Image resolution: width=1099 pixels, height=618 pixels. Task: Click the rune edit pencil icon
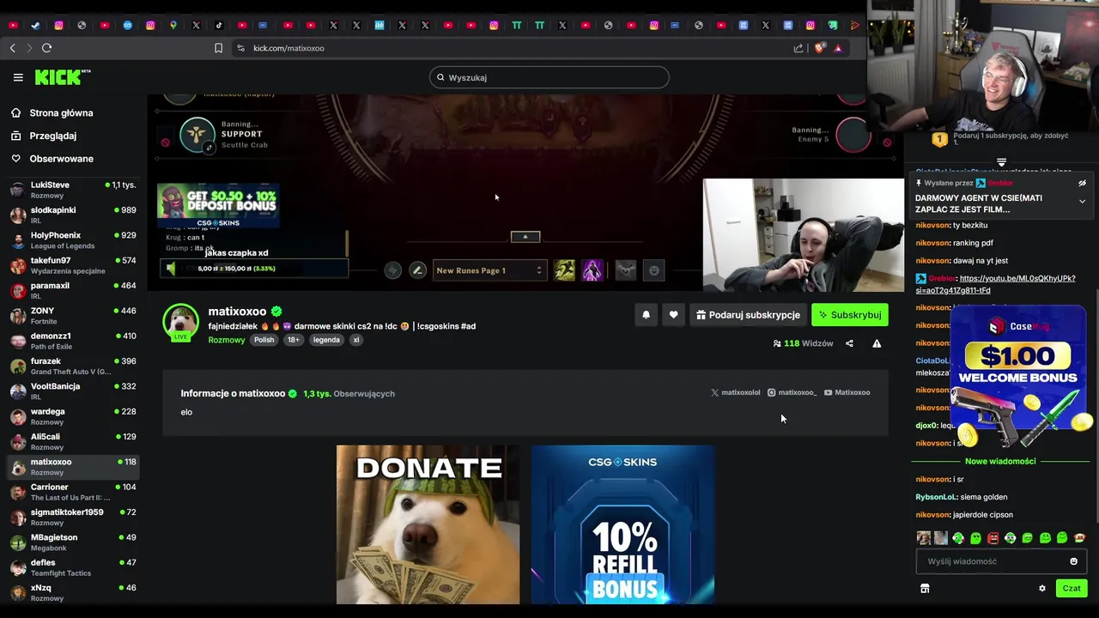[417, 270]
